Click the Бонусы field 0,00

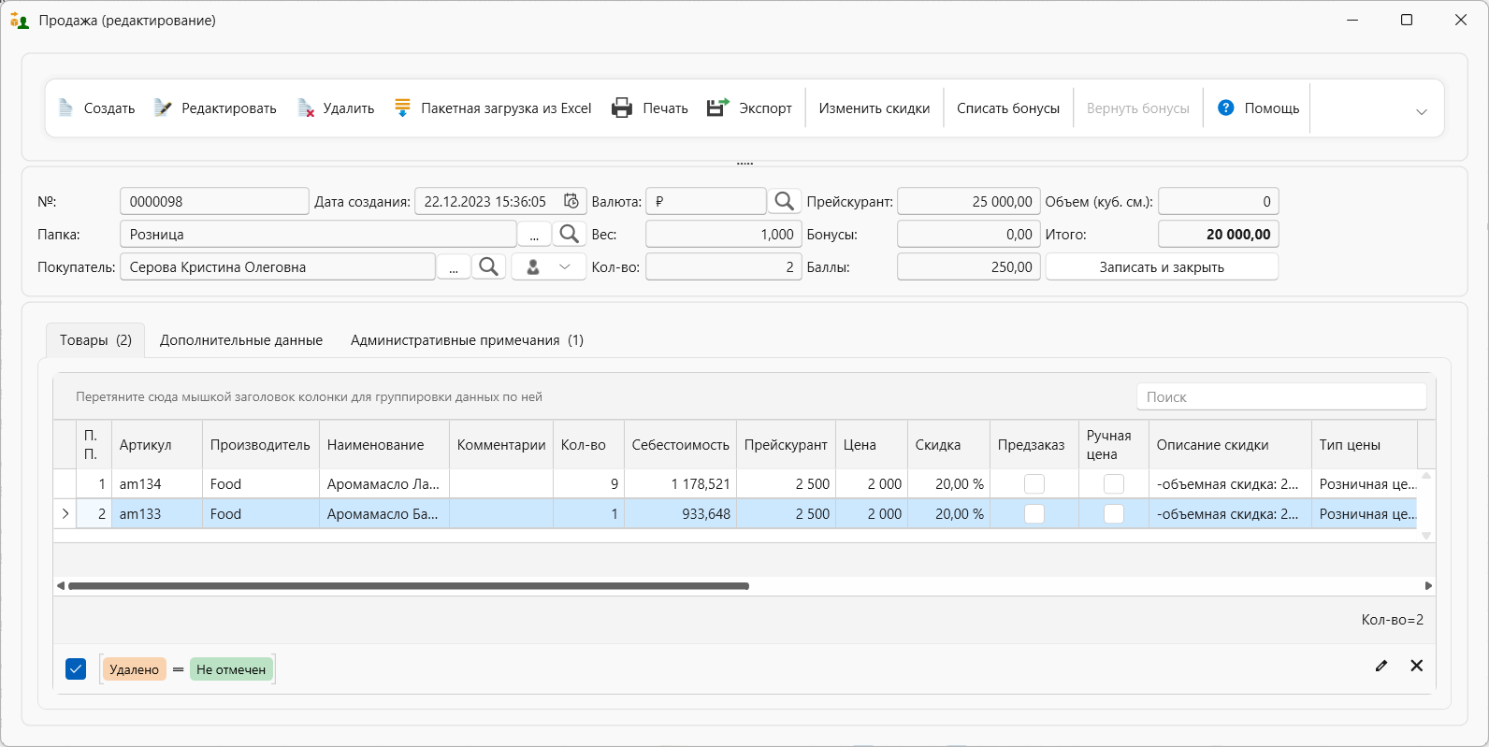coord(969,234)
